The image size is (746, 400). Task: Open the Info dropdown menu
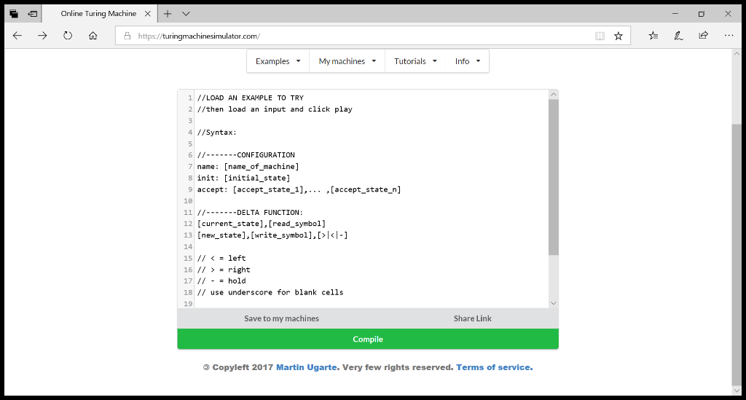[x=468, y=61]
